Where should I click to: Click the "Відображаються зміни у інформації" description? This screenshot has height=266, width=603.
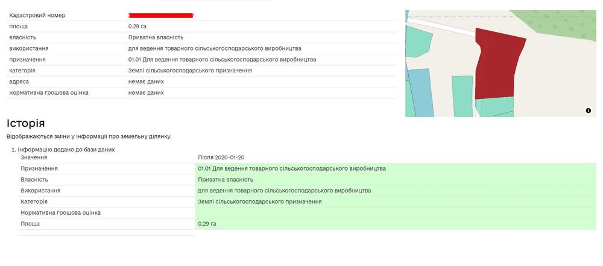pos(89,137)
